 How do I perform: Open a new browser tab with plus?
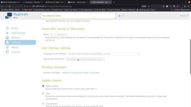114,2
